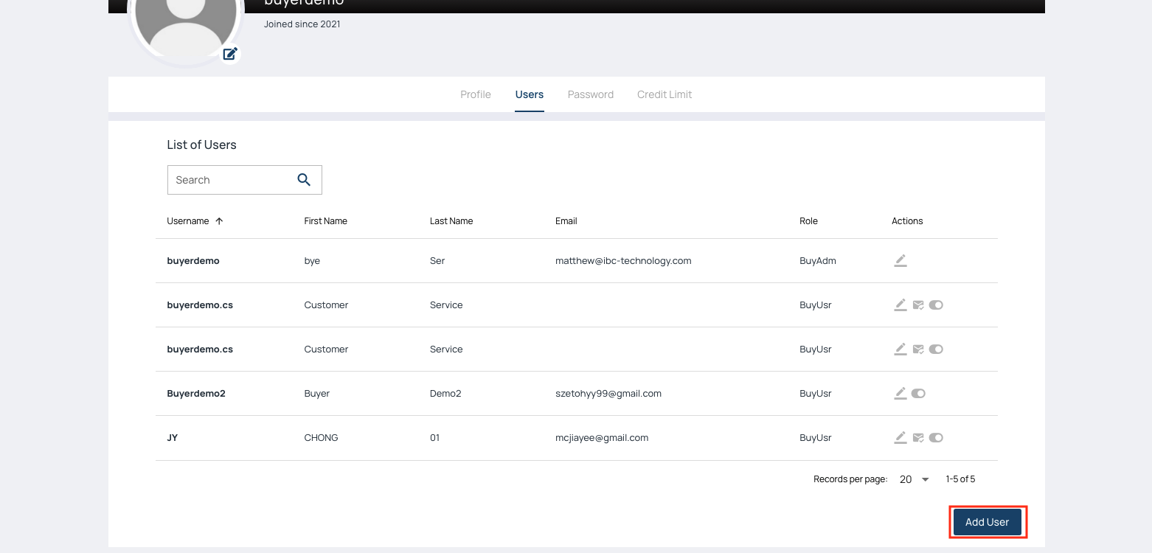Click the mail icon for user JY
Image resolution: width=1152 pixels, height=553 pixels.
(918, 438)
